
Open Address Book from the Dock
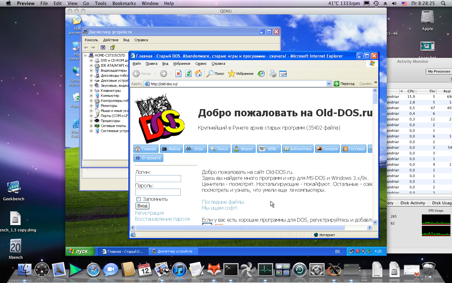click(x=128, y=270)
